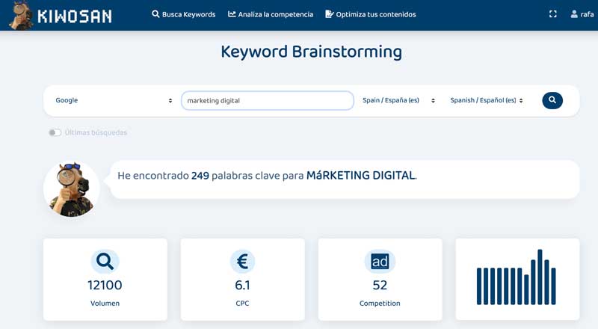
Task: Click the Volumen label
Action: (x=105, y=304)
